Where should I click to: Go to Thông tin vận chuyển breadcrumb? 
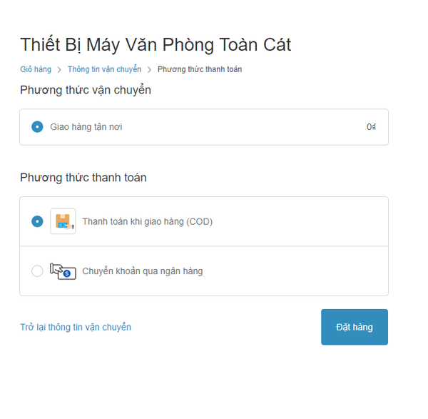105,69
